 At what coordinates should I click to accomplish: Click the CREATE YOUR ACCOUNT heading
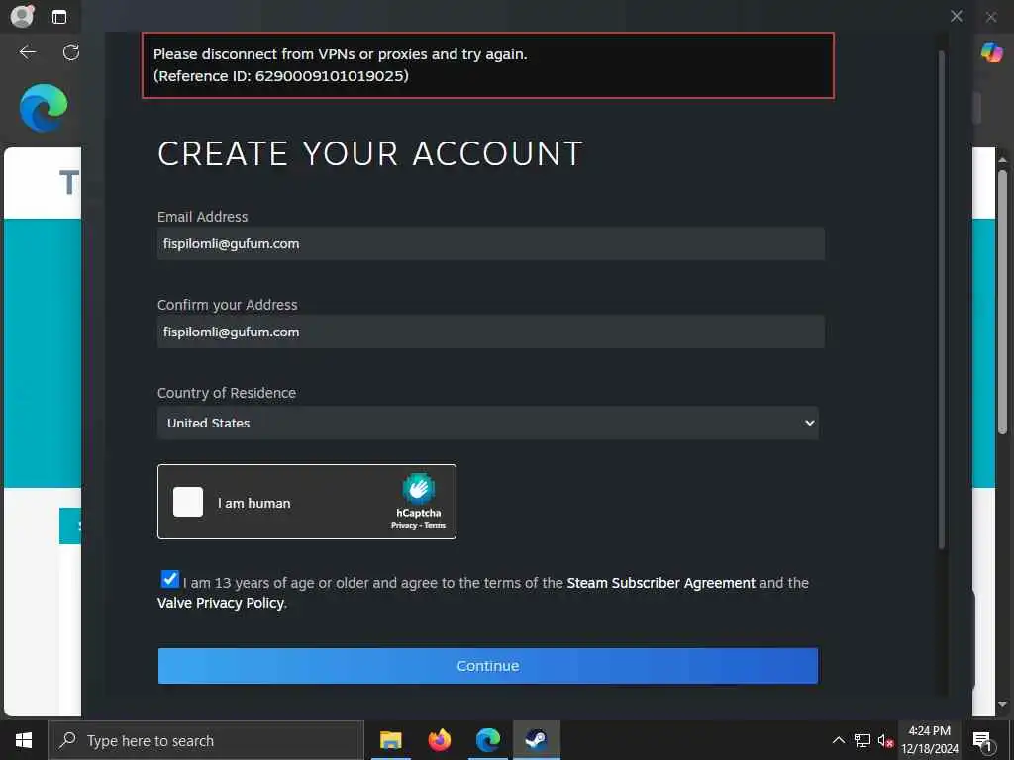click(370, 153)
